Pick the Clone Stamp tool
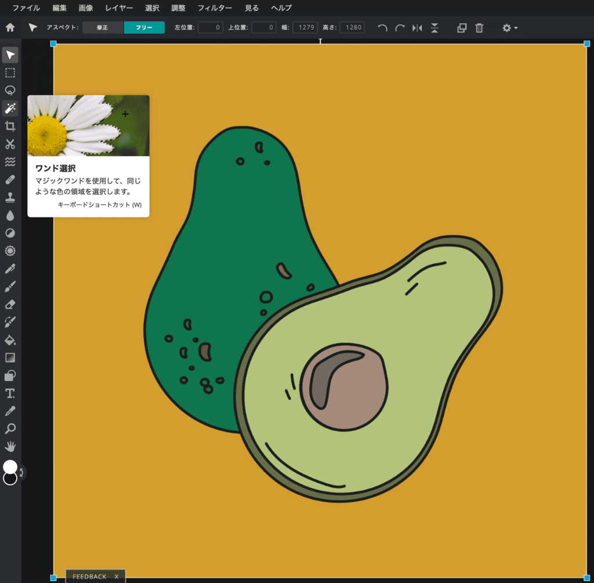The image size is (594, 583). point(10,197)
